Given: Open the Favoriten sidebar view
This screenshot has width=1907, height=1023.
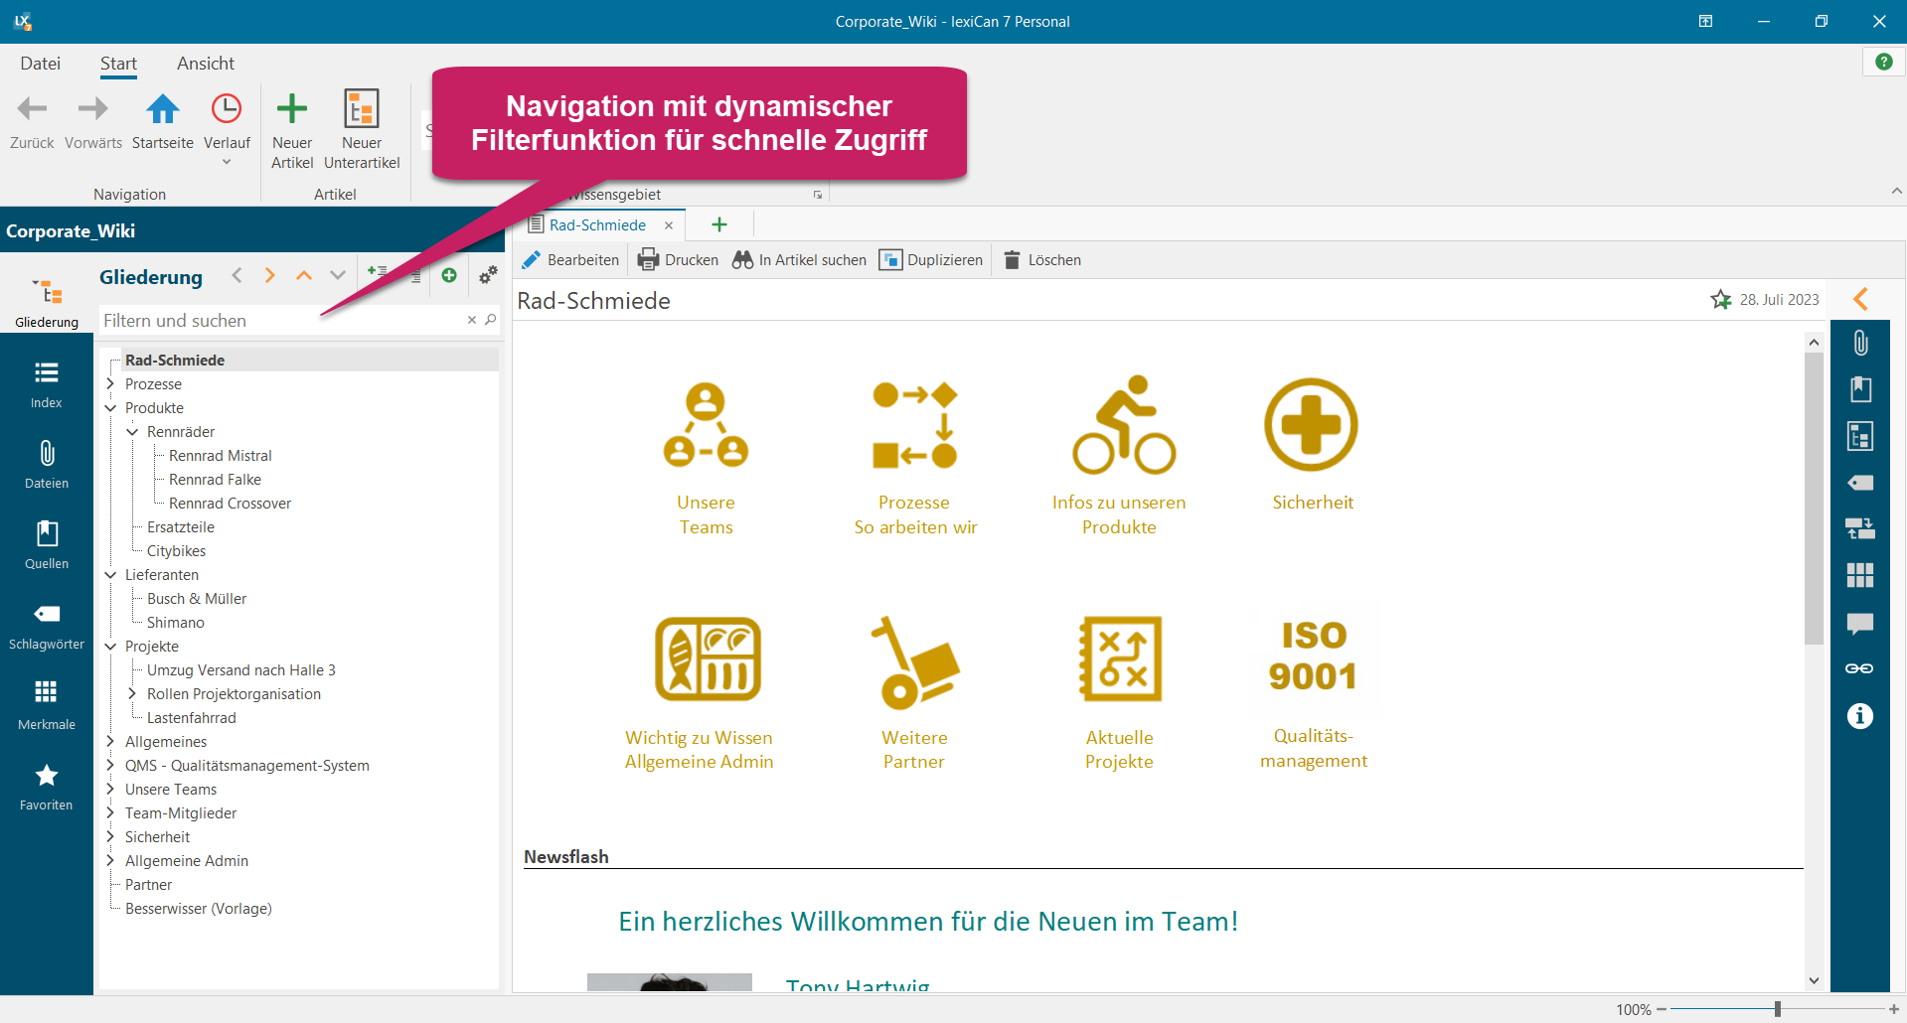Looking at the screenshot, I should 47,786.
